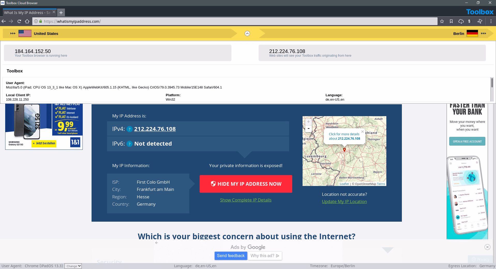Go forward to the next page
This screenshot has height=269, width=496.
(x=11, y=21)
